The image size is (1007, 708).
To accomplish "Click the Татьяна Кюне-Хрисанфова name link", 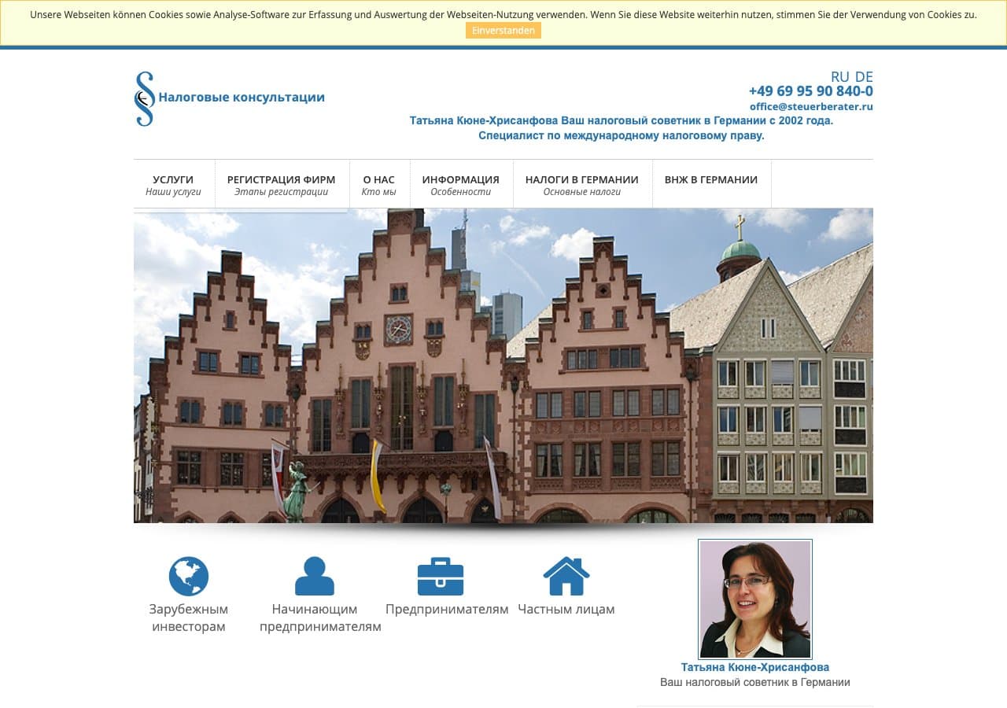I will (755, 666).
